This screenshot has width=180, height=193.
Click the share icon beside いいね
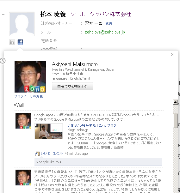tap(37, 154)
